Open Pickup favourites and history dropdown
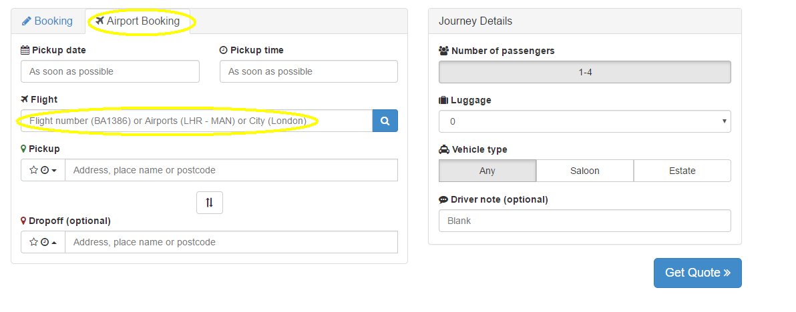The width and height of the screenshot is (796, 312). [43, 170]
